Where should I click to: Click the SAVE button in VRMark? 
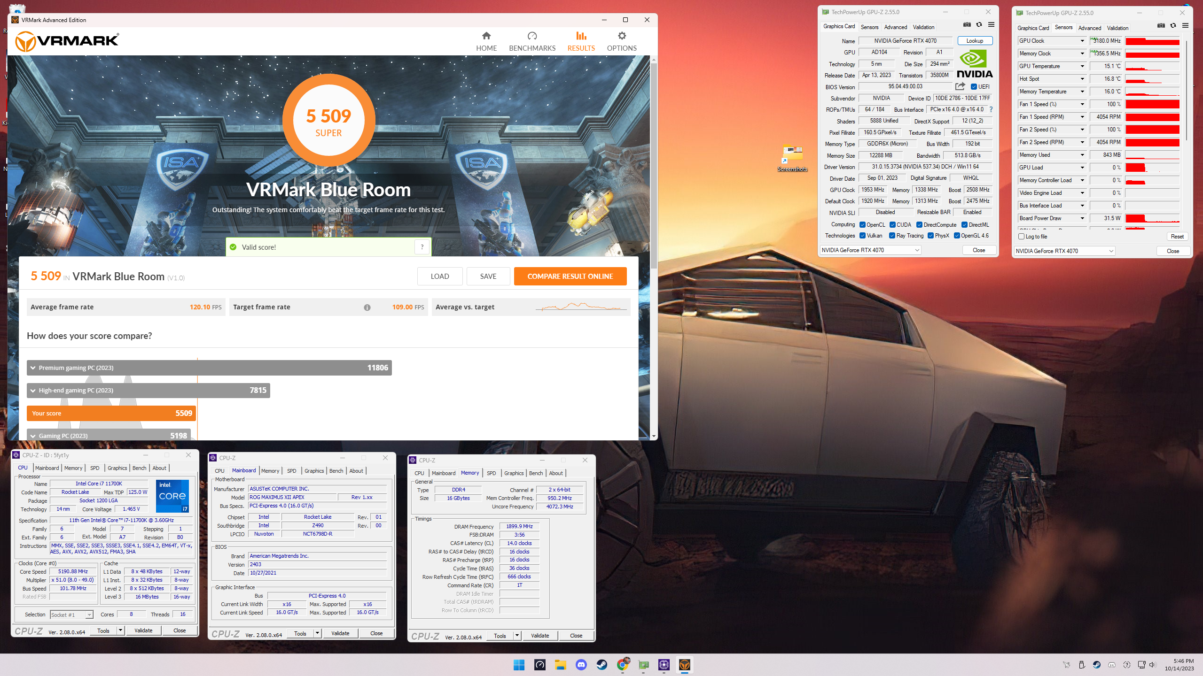(x=488, y=277)
